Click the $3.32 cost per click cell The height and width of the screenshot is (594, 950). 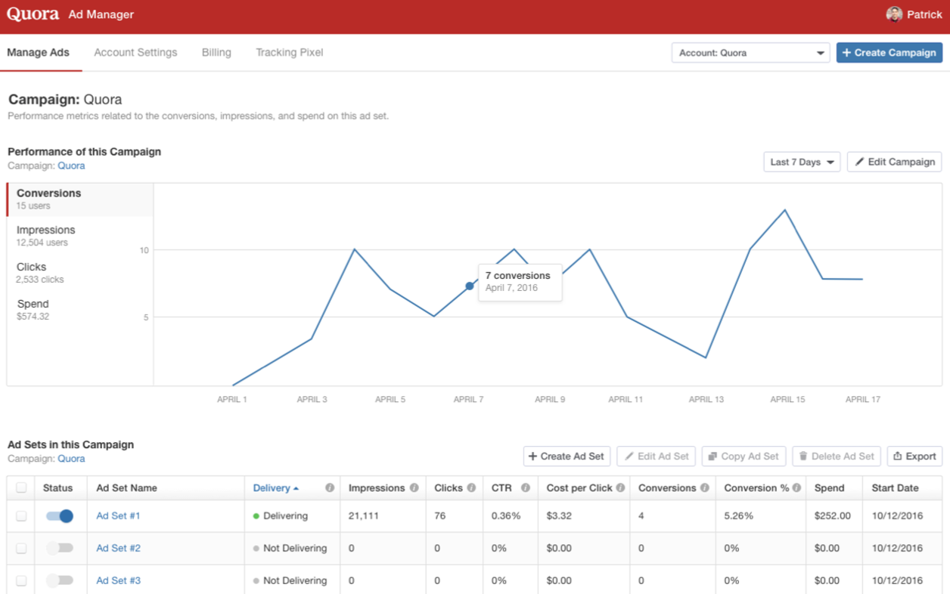point(559,516)
